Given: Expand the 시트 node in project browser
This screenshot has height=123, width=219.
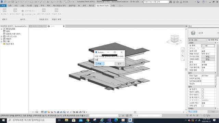Looking at the screenshot, I should [1, 37].
